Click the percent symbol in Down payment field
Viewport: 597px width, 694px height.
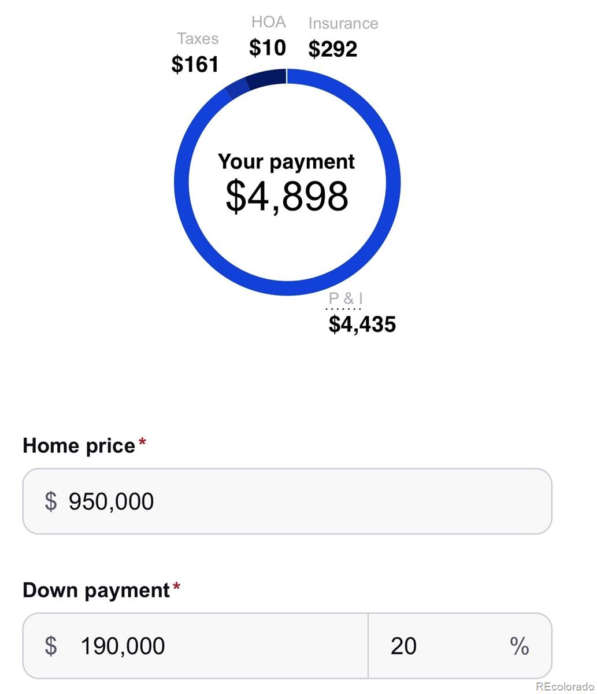click(x=520, y=646)
